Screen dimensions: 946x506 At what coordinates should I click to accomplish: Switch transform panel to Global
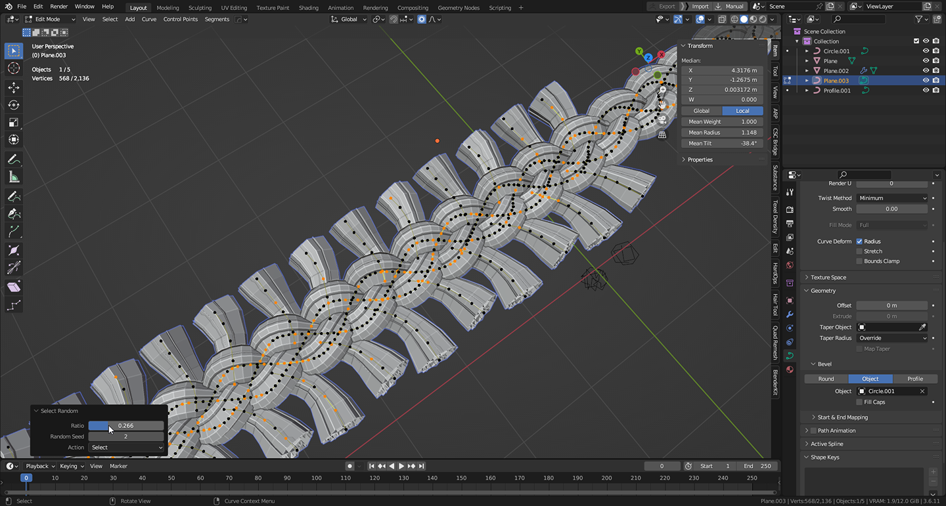tap(701, 111)
